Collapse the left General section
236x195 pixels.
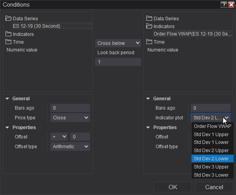(x=7, y=99)
